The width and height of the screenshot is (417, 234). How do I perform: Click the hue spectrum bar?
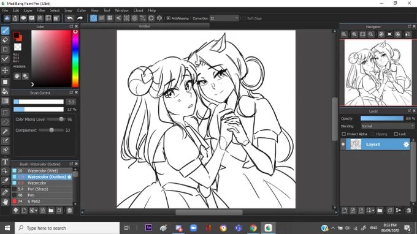click(75, 58)
